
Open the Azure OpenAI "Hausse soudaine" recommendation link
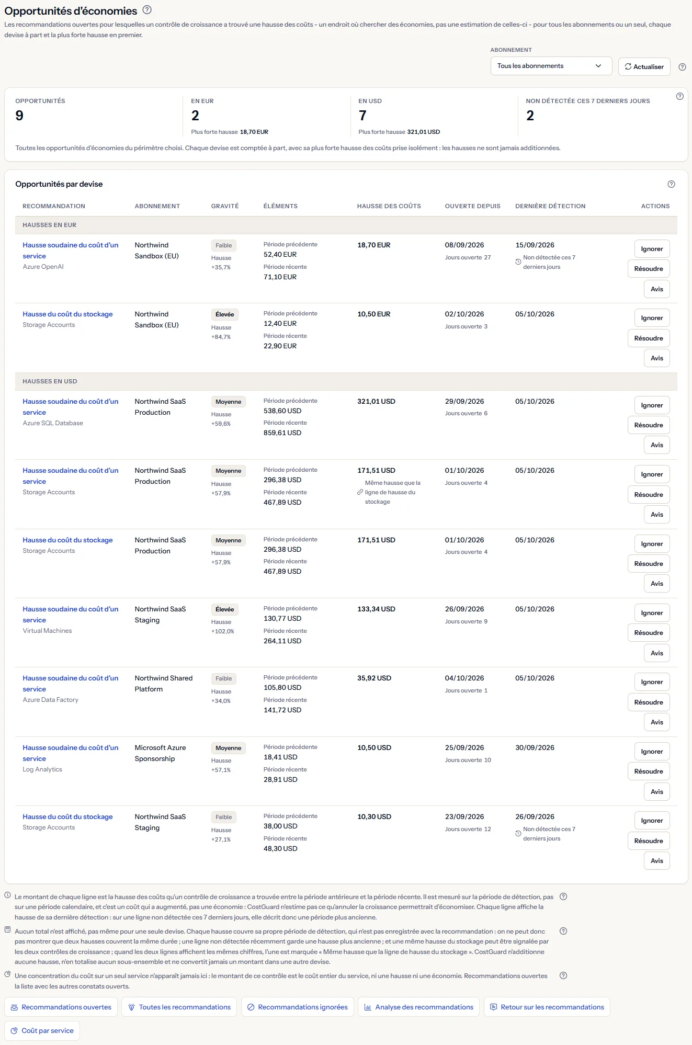[x=71, y=251]
